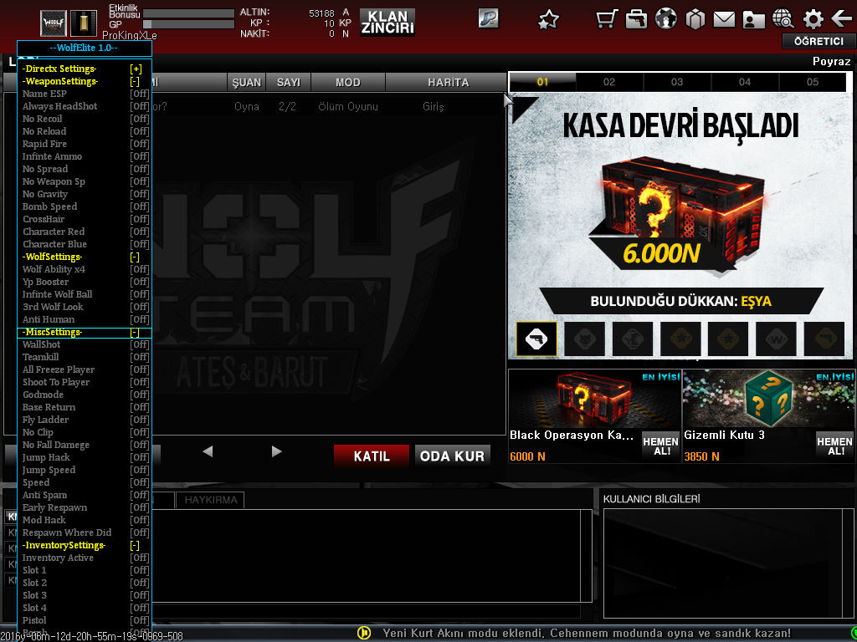Click the ÖĞRETİCİ tutorial button
Screen dimensions: 857x642
tap(819, 41)
